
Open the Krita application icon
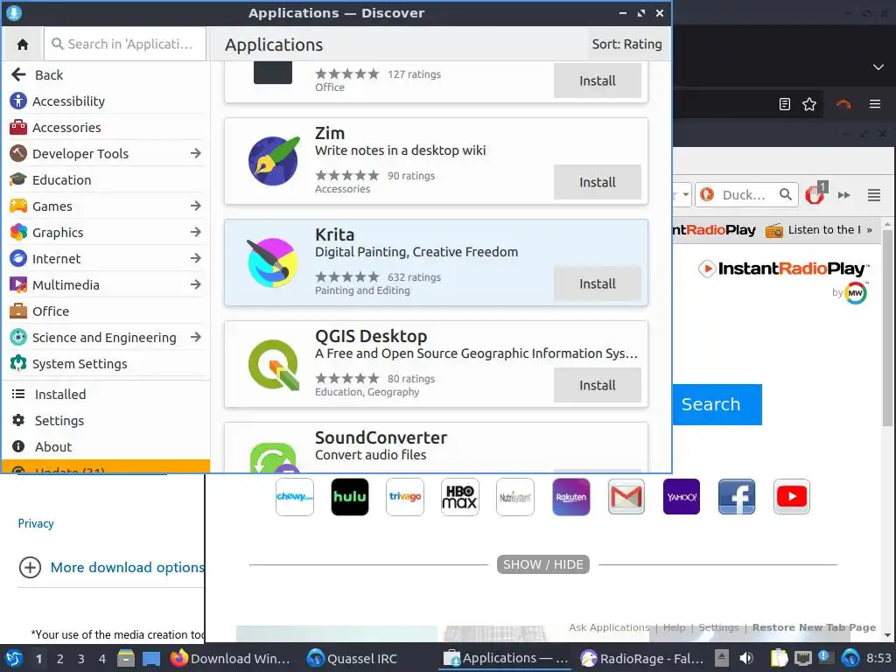(x=273, y=262)
